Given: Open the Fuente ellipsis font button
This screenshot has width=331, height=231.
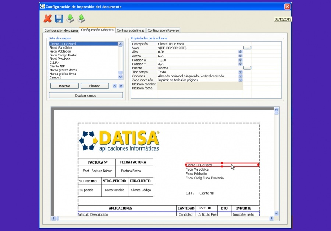Looking at the screenshot, I should point(247,68).
